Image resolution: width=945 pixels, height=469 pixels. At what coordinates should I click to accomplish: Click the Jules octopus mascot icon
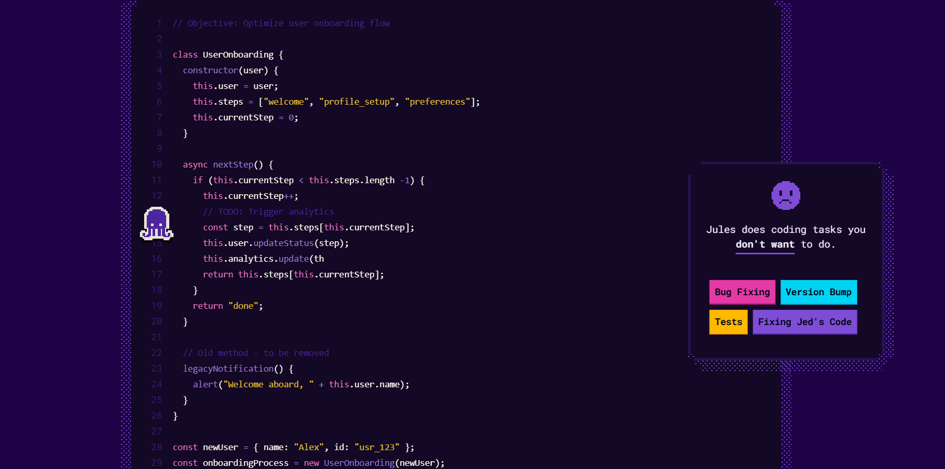point(157,224)
